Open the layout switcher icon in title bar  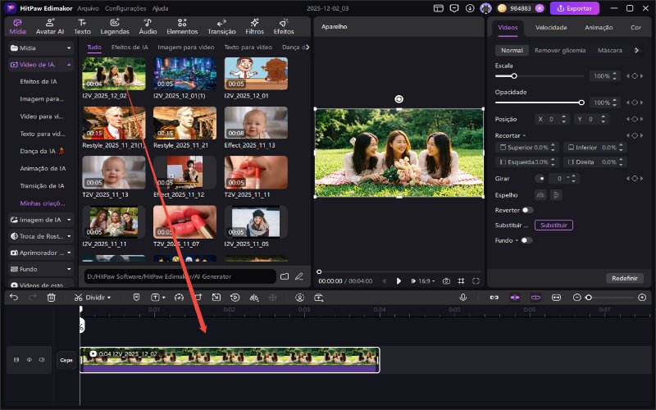click(438, 8)
